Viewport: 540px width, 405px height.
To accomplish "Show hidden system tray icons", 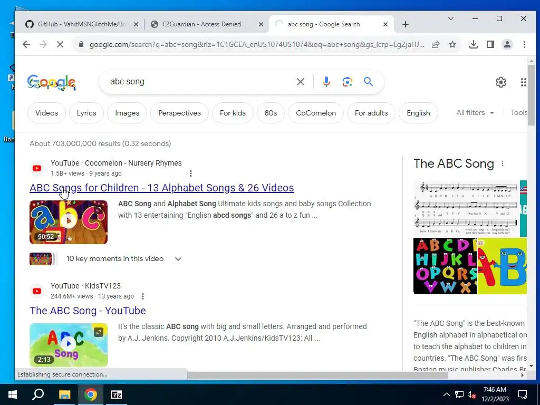I will click(x=446, y=394).
